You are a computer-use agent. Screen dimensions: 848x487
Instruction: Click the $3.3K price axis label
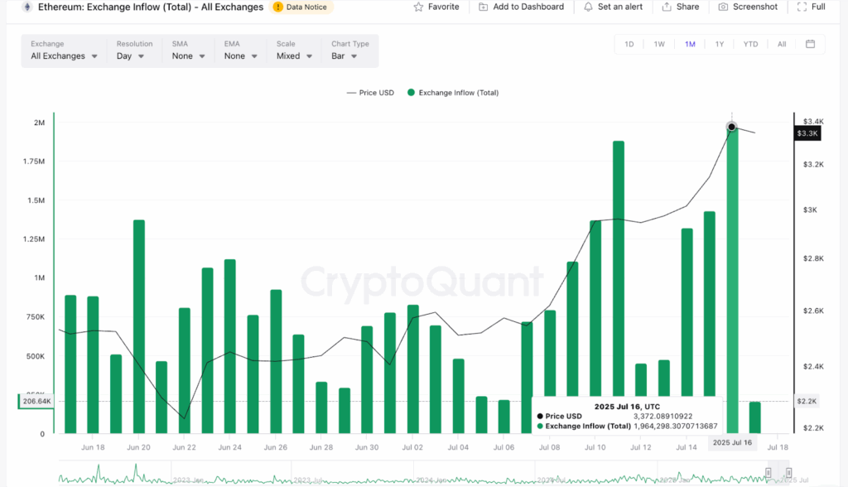(807, 133)
